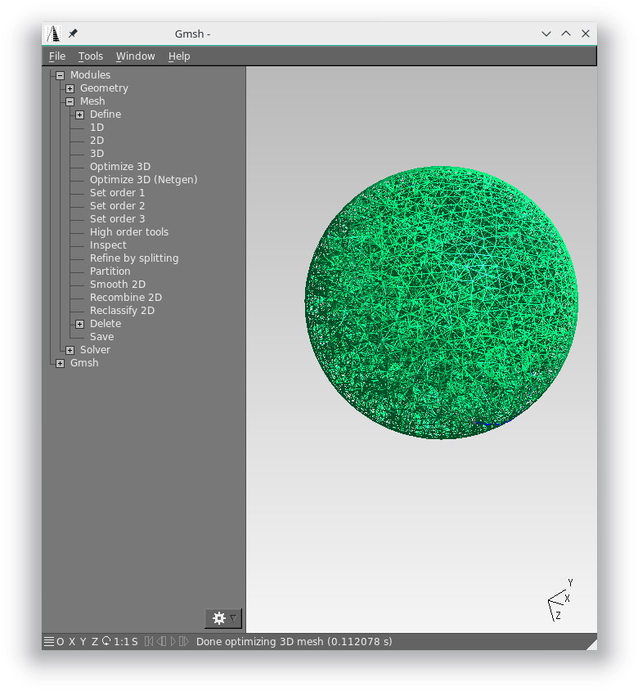The image size is (638, 691).
Task: Select the Geometry label
Action: pyautogui.click(x=104, y=88)
